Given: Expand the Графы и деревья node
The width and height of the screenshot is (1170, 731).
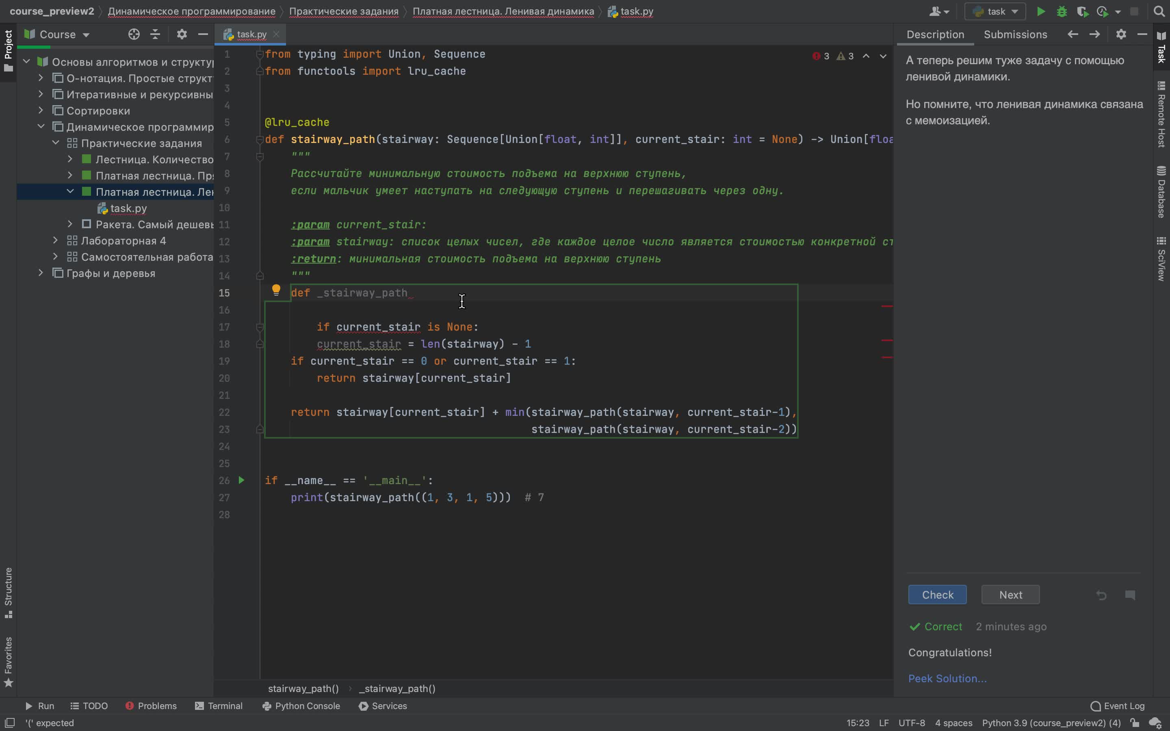Looking at the screenshot, I should tap(41, 273).
